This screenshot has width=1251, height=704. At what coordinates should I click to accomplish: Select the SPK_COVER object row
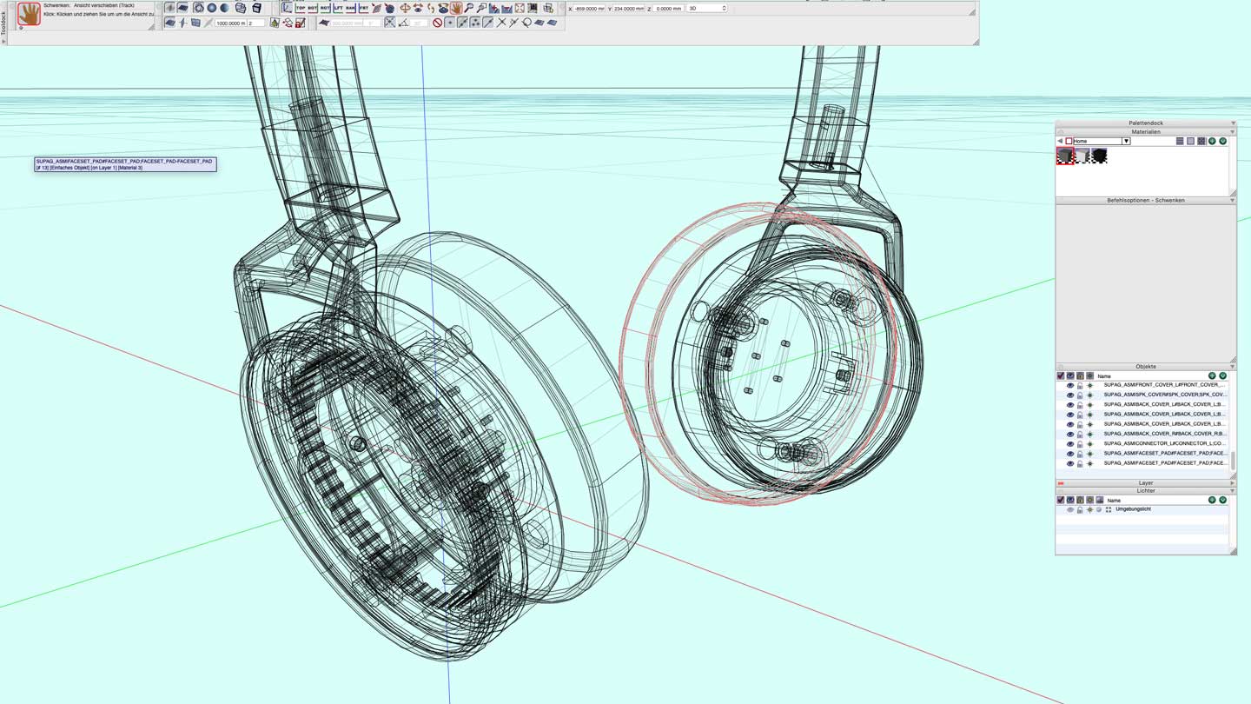tap(1143, 395)
